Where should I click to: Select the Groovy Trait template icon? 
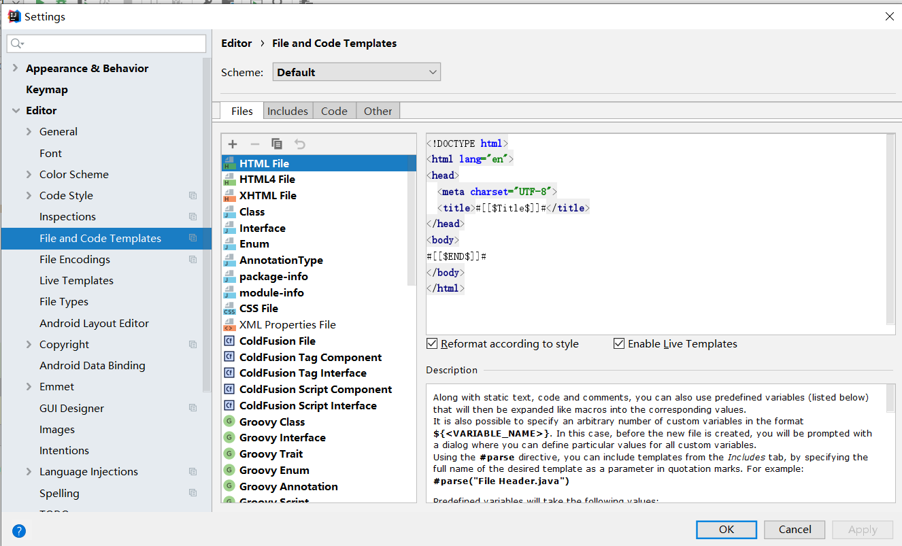pyautogui.click(x=229, y=454)
